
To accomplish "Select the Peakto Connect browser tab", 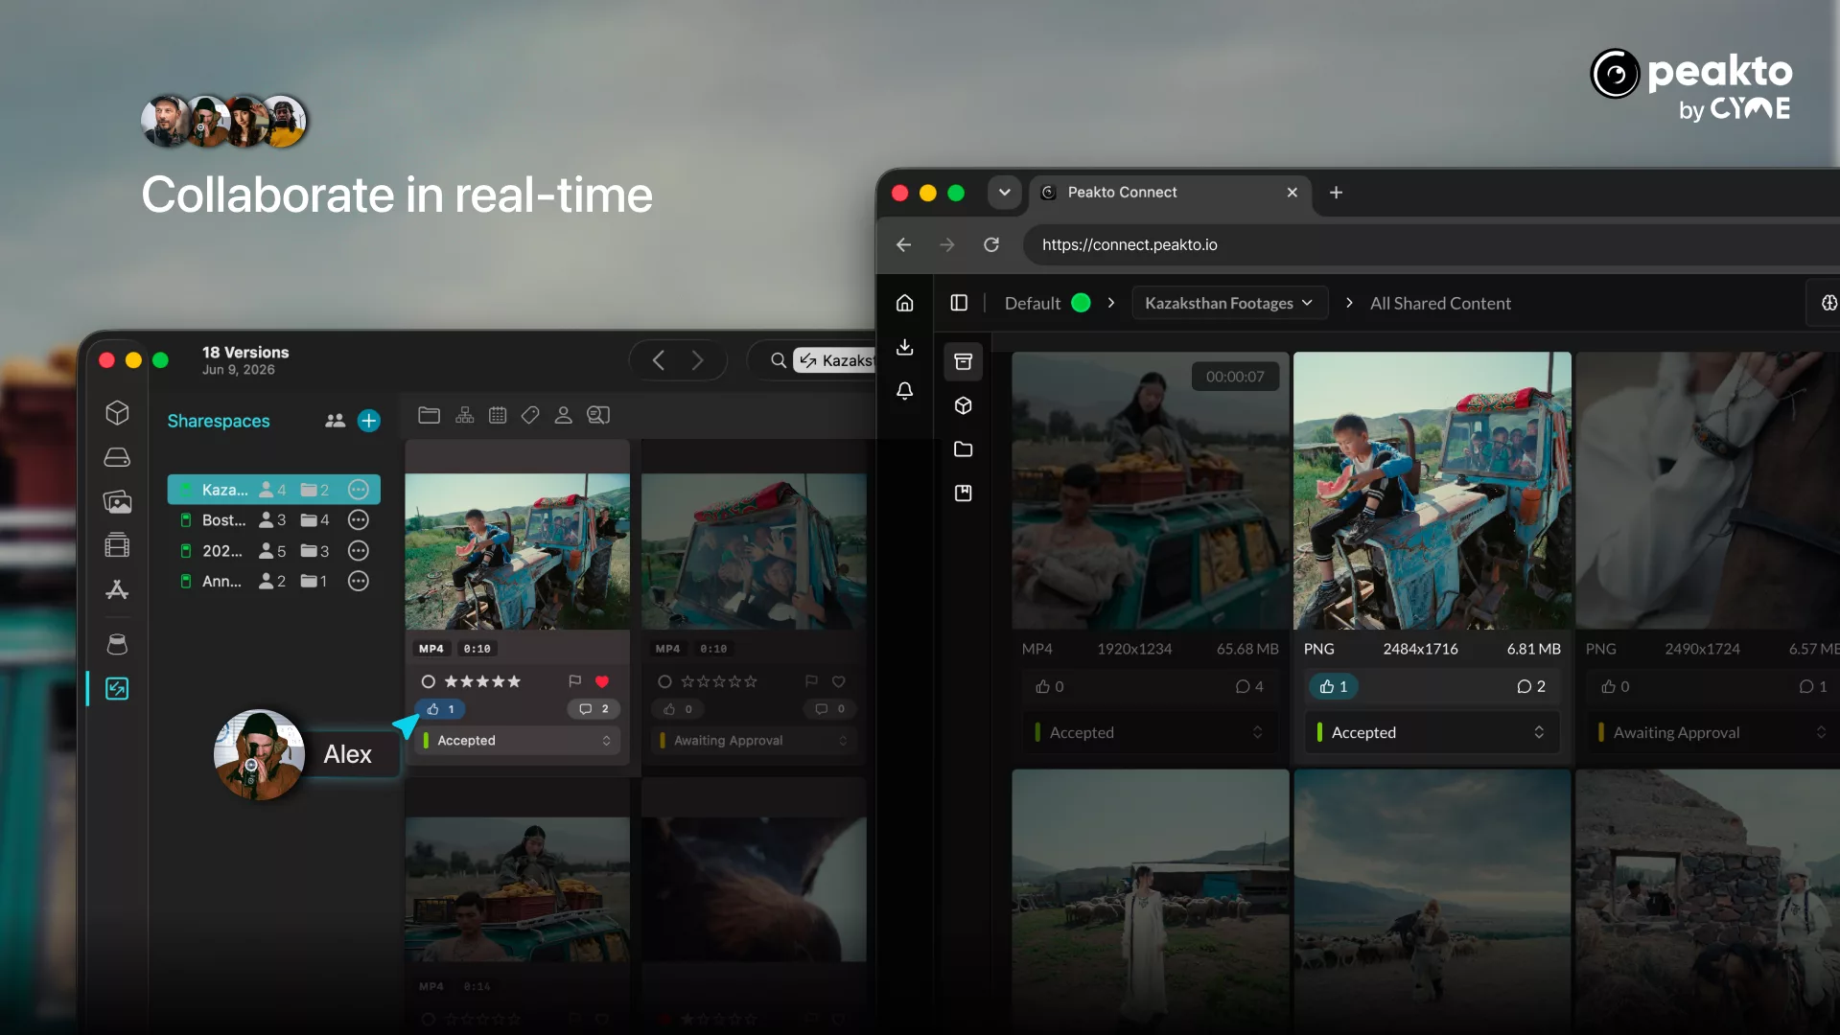I will pos(1169,193).
